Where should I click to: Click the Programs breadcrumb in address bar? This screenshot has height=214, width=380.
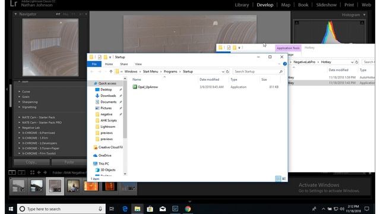(x=170, y=71)
